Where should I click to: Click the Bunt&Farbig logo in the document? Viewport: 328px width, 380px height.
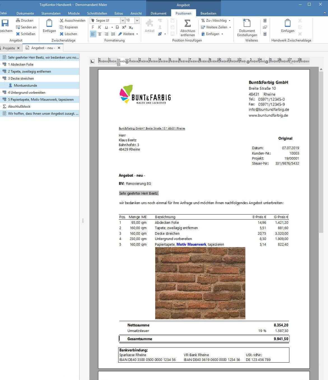145,94
